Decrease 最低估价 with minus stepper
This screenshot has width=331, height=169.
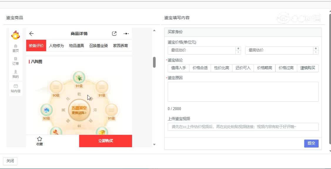pos(238,52)
